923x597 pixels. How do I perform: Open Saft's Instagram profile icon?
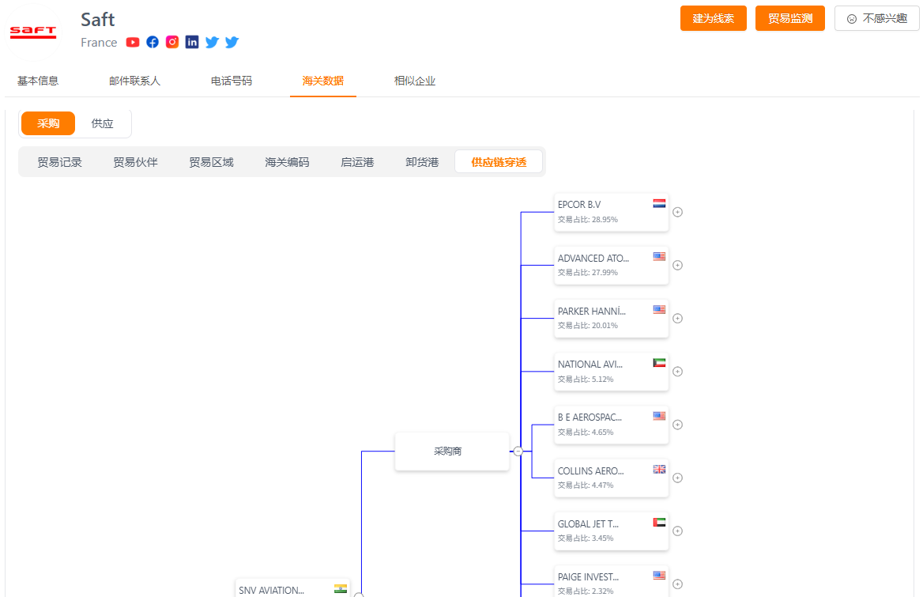172,42
